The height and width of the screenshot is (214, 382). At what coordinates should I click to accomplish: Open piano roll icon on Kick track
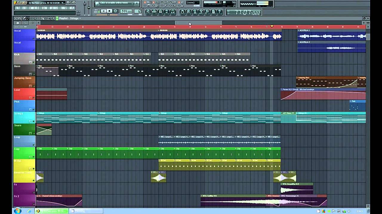30,62
